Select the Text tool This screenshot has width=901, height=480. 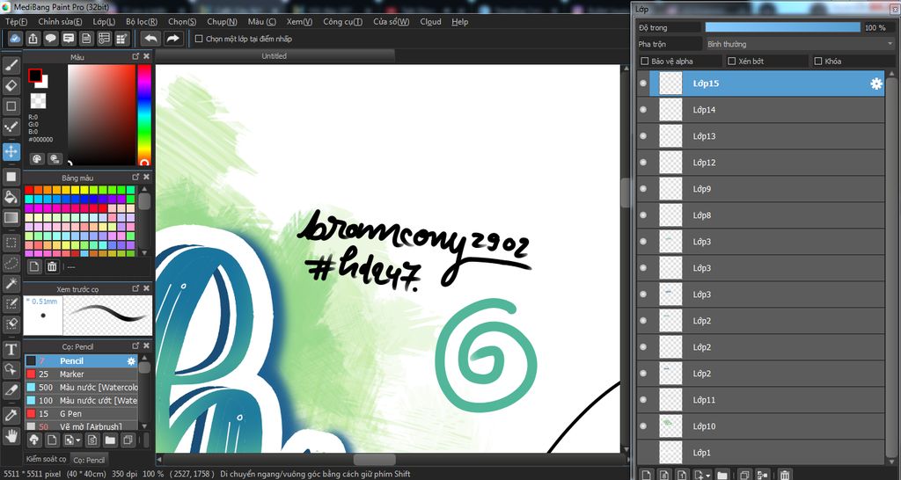(x=11, y=349)
